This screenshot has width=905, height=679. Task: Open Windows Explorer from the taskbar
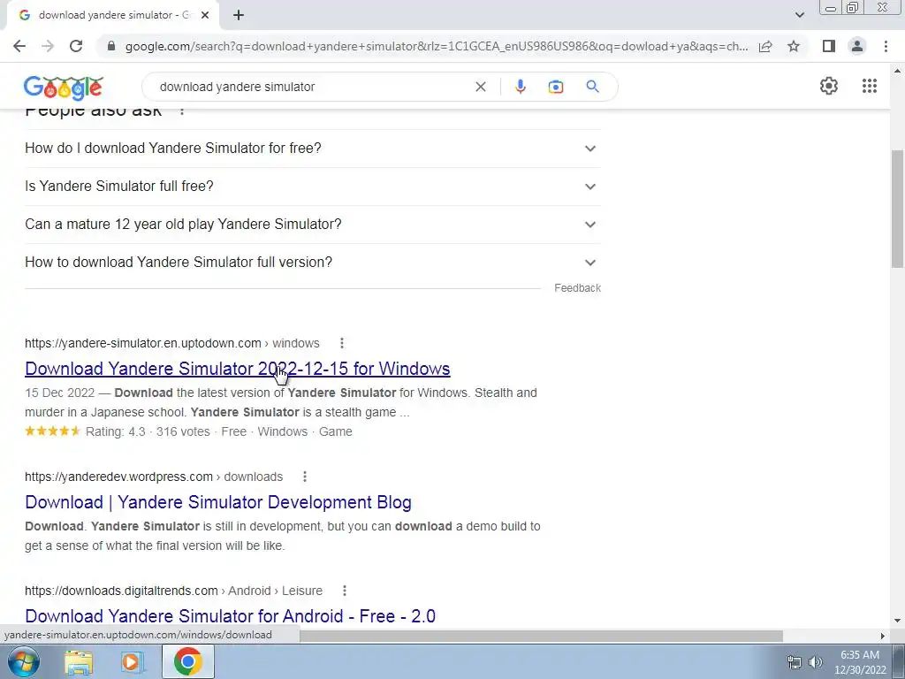(79, 662)
